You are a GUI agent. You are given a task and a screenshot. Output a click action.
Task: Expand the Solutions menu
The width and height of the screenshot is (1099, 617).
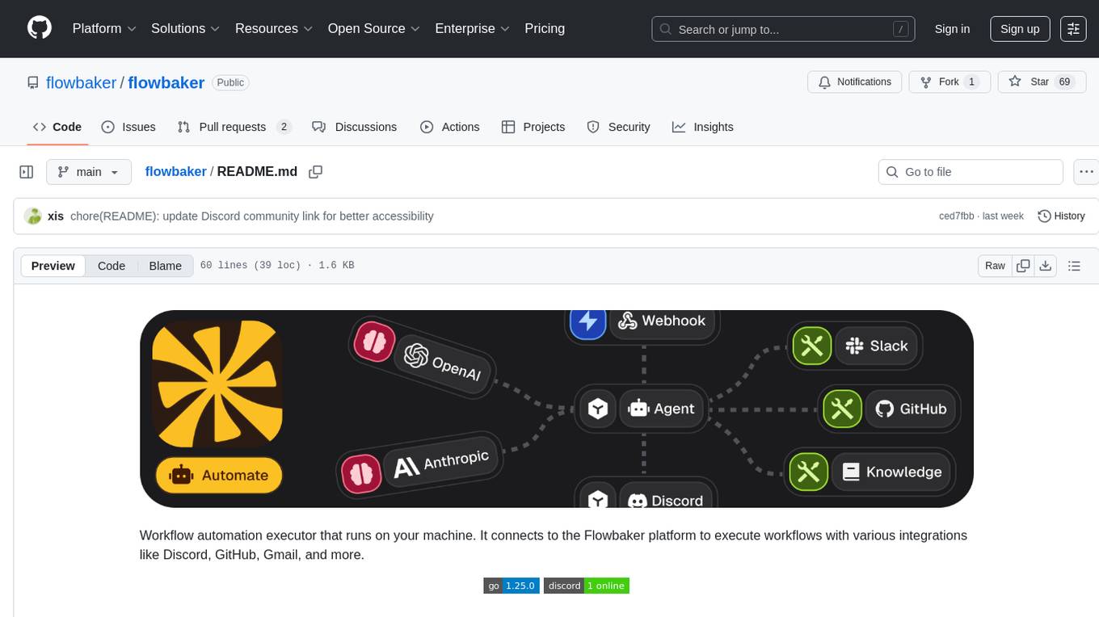click(x=186, y=28)
